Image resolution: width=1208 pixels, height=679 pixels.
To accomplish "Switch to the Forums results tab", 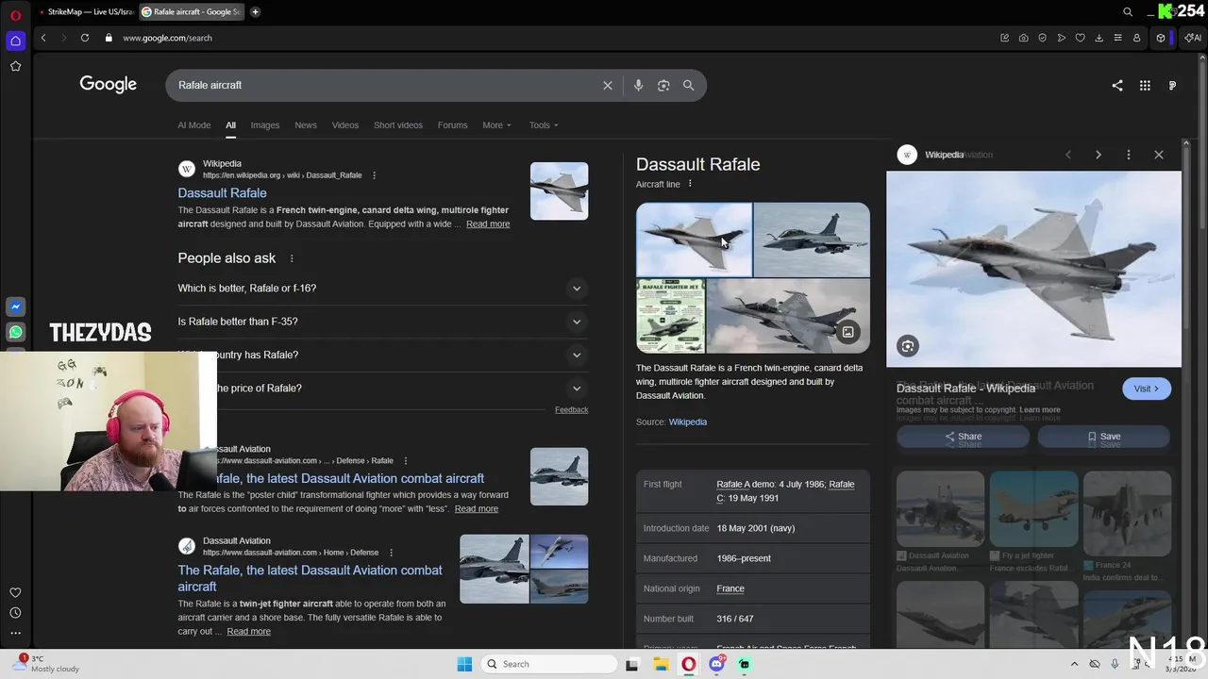I will click(x=453, y=125).
